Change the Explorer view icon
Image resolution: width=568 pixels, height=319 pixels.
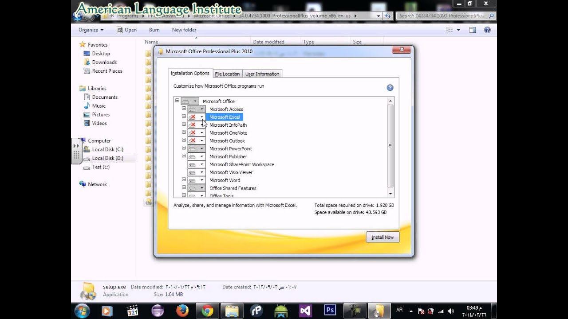(450, 30)
